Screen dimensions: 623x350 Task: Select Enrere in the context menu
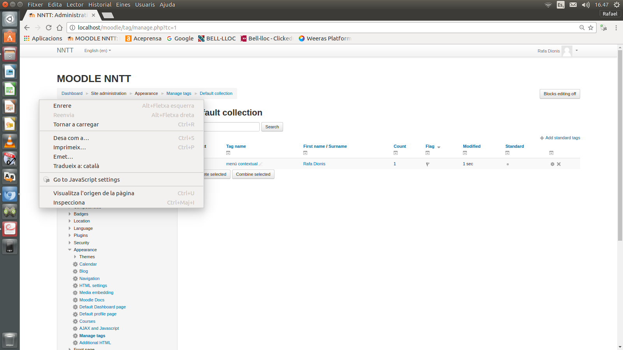pos(121,106)
